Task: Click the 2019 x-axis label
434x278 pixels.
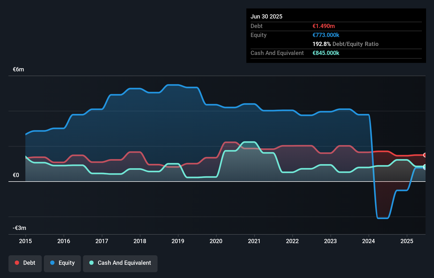Action: pyautogui.click(x=178, y=241)
